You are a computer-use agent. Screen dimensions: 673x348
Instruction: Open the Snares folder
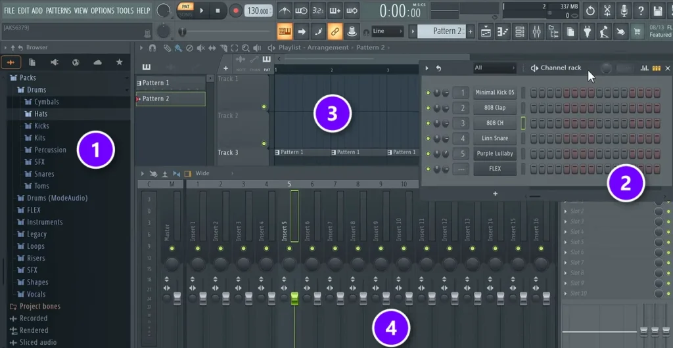[44, 174]
